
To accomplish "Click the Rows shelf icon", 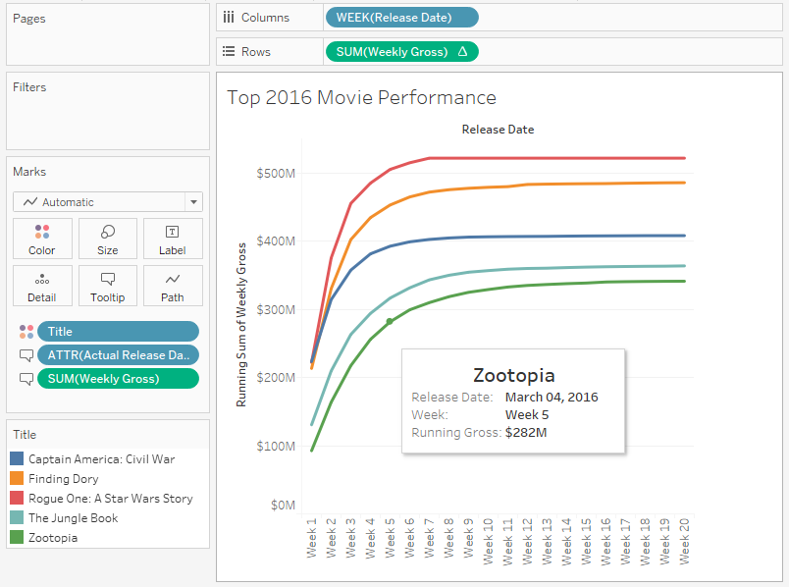I will pyautogui.click(x=231, y=51).
